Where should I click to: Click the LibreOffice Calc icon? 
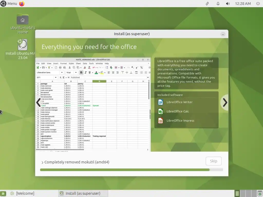(160, 111)
